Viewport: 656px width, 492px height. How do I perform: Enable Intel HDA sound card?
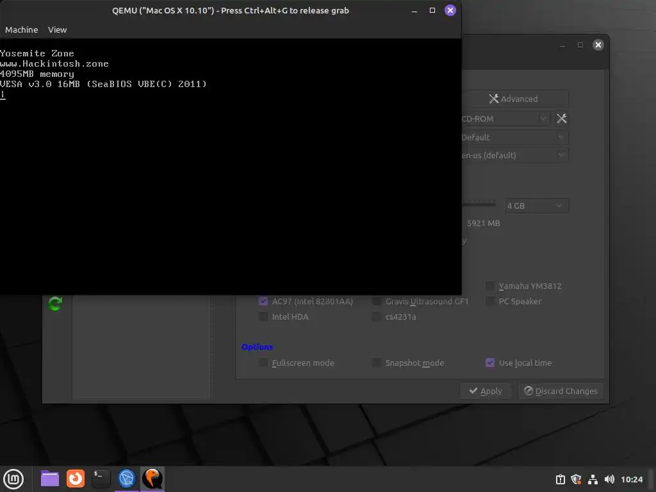(x=263, y=316)
